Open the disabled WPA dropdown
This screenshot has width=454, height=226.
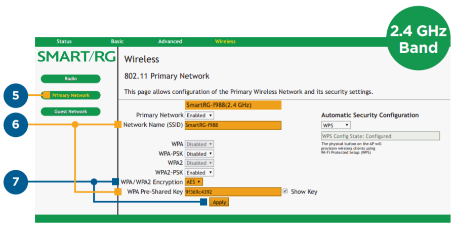[199, 144]
